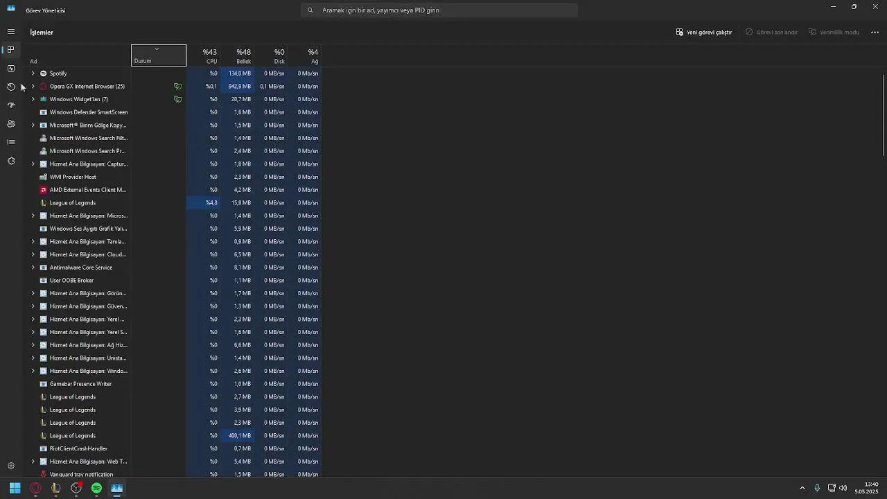Open the Performance page from sidebar
This screenshot has height=499, width=887.
click(x=11, y=69)
